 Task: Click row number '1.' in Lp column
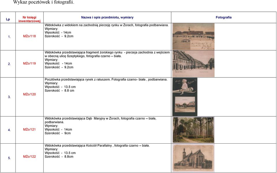tap(9, 37)
